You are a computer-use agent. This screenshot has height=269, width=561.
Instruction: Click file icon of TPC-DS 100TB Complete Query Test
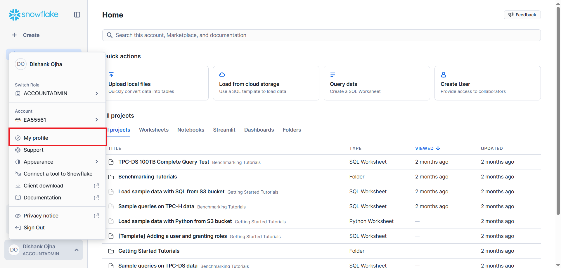(111, 162)
